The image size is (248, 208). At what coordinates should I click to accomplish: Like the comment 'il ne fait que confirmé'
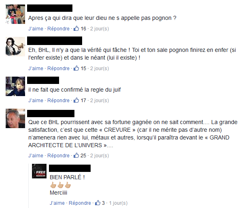click(x=36, y=101)
